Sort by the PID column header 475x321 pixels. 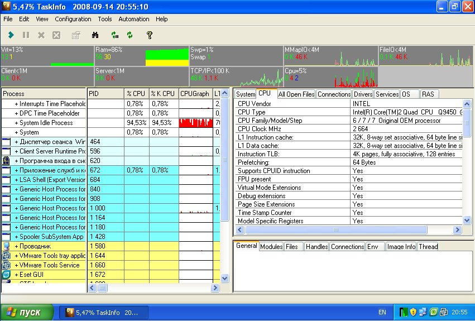(x=105, y=94)
